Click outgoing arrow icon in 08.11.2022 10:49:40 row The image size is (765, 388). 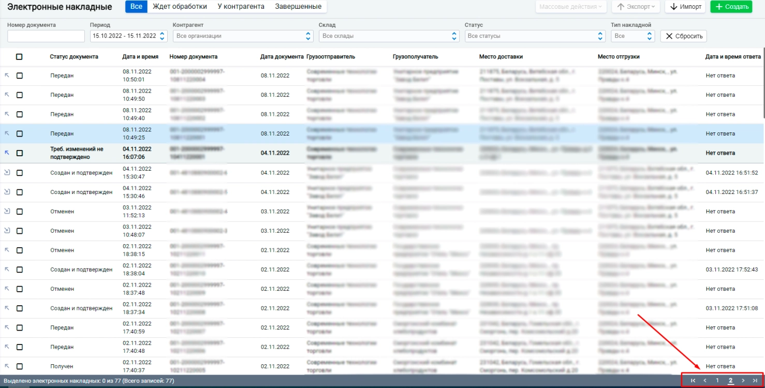pyautogui.click(x=7, y=114)
